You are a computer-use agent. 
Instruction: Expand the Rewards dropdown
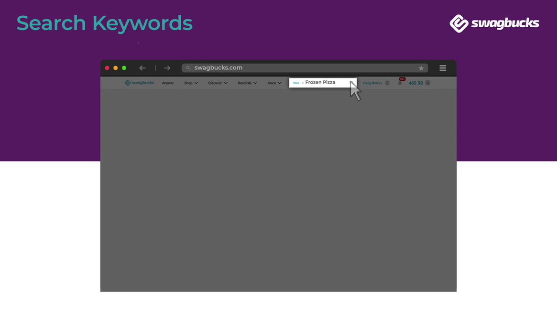247,83
